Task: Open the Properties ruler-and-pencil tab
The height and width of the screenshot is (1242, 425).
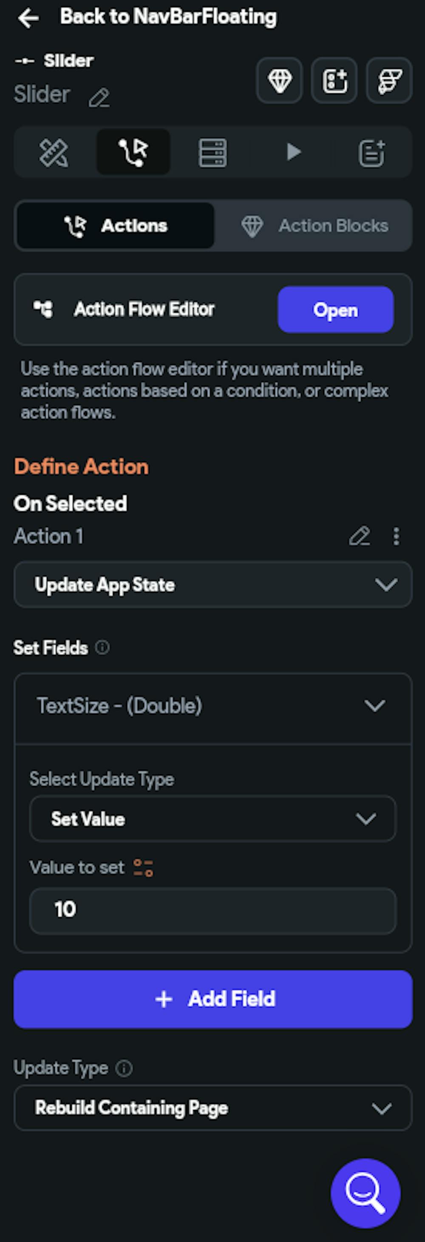Action: [54, 152]
